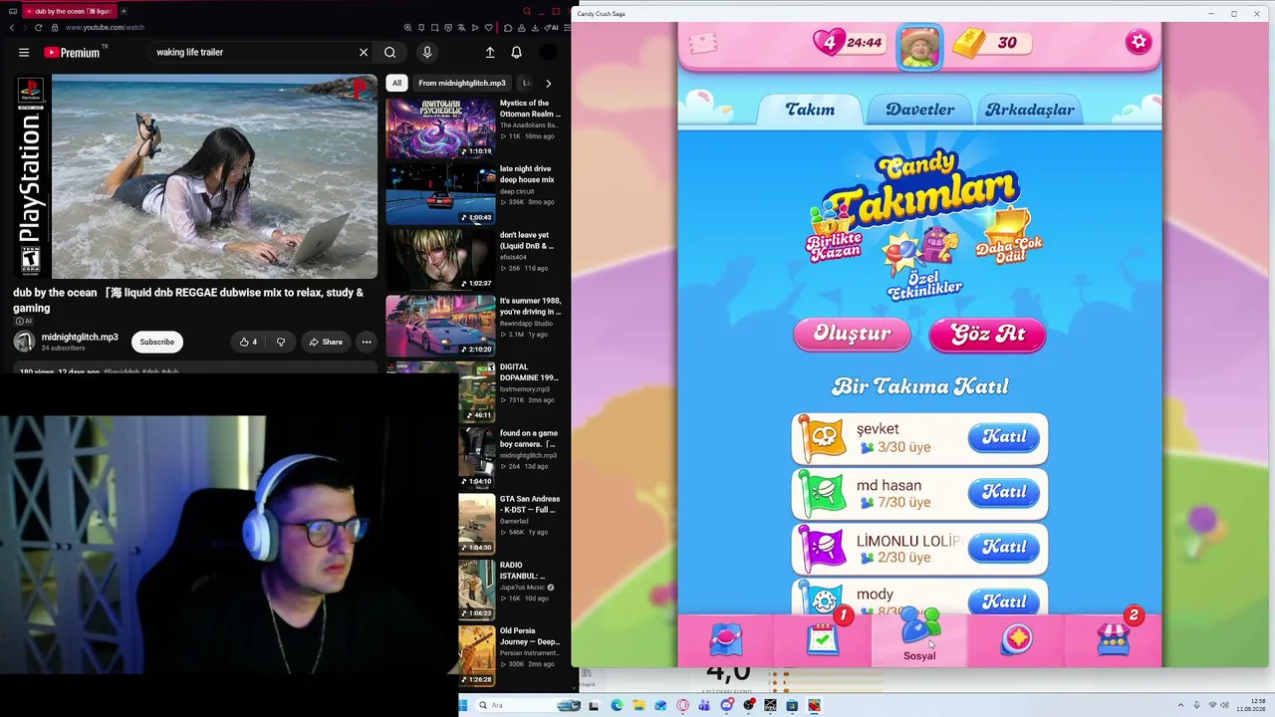Image resolution: width=1275 pixels, height=717 pixels.
Task: Switch to the Takım tab
Action: (810, 110)
